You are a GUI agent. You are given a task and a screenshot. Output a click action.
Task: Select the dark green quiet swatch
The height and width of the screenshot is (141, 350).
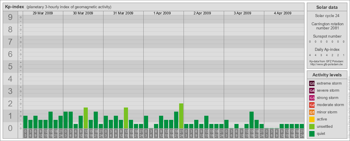[312, 134]
